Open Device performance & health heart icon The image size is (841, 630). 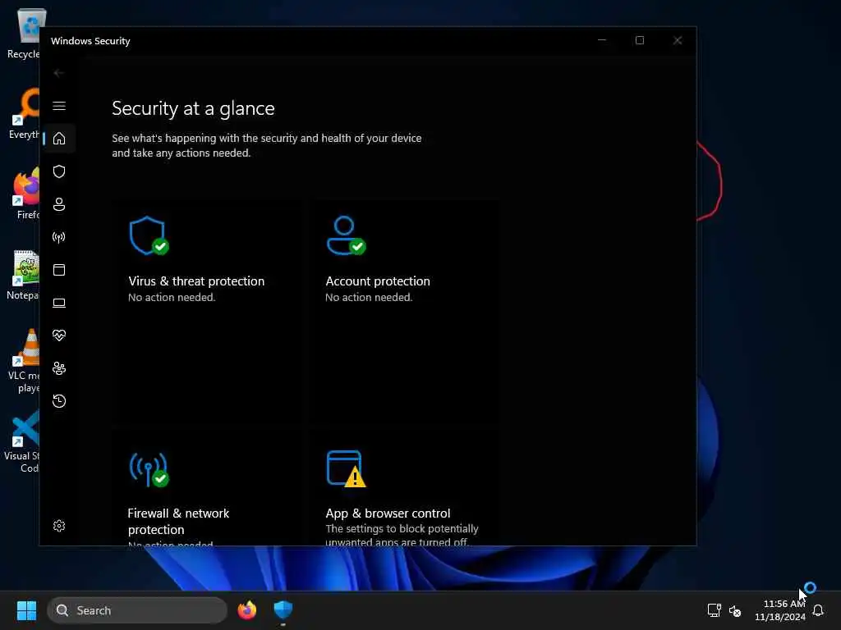(x=59, y=336)
